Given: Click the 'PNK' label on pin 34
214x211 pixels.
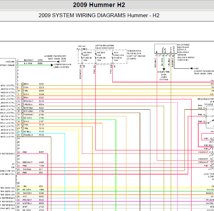Looking at the screenshot, I should pyautogui.click(x=25, y=172).
